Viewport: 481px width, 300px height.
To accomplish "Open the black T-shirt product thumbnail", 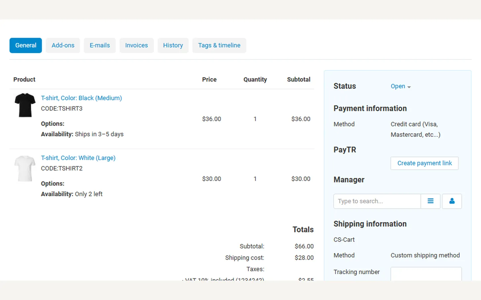I will coord(25,105).
